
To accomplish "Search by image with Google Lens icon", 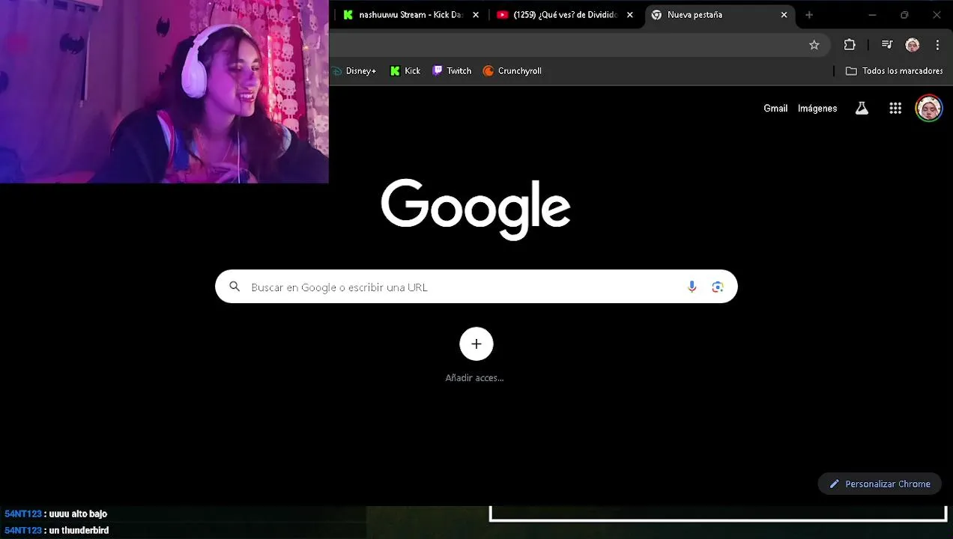I will 718,287.
